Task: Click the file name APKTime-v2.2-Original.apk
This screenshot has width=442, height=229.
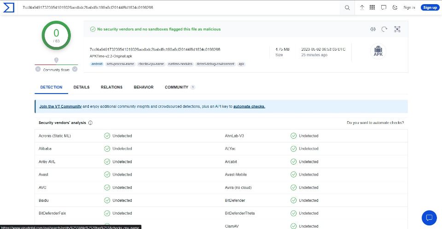Action: coord(111,56)
